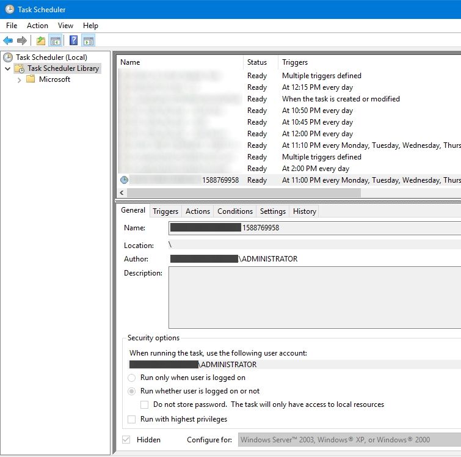Select the task triggered at 12:15 PM every day
Screen dimensions: 461x457
click(x=289, y=87)
